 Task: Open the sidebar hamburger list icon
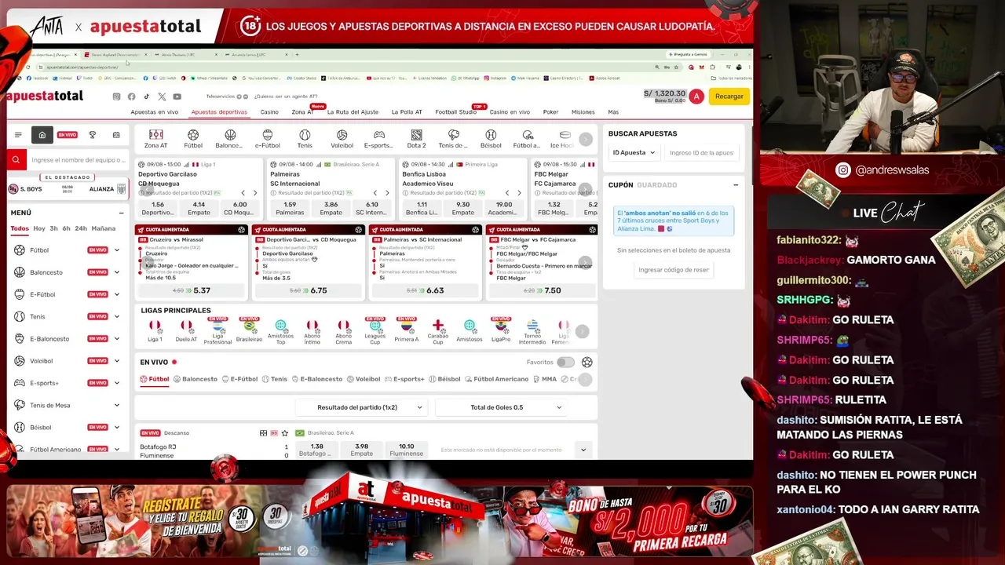(x=18, y=135)
